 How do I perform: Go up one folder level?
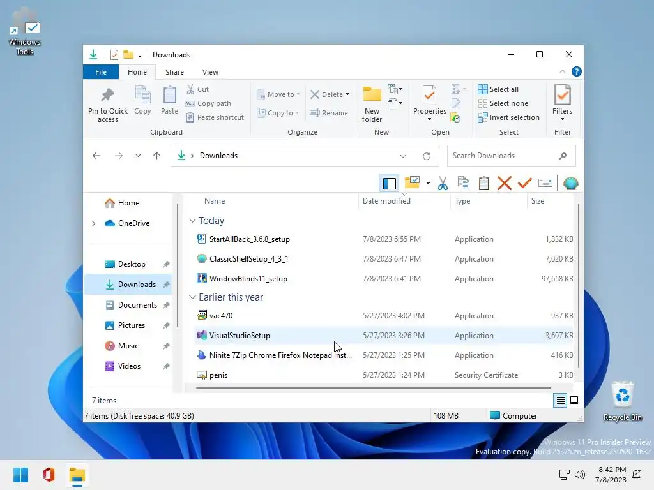tap(157, 156)
